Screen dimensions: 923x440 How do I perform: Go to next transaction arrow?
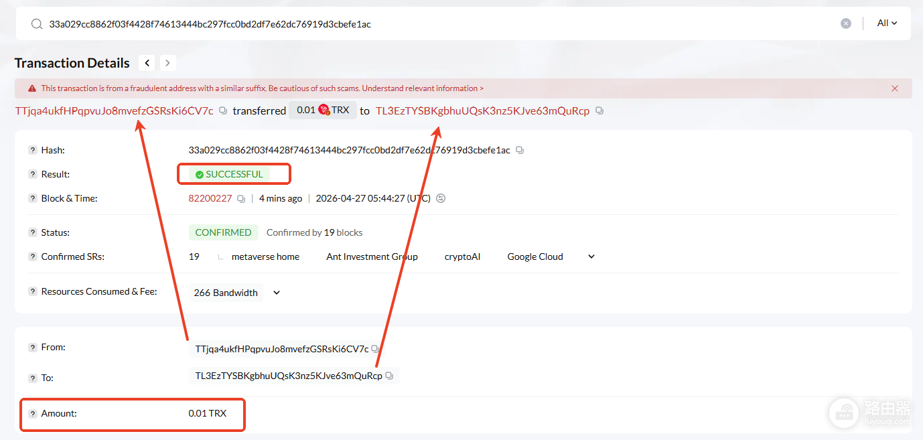(x=167, y=63)
